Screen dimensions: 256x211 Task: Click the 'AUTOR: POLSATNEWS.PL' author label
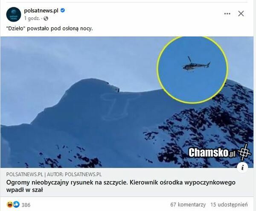coord(74,174)
